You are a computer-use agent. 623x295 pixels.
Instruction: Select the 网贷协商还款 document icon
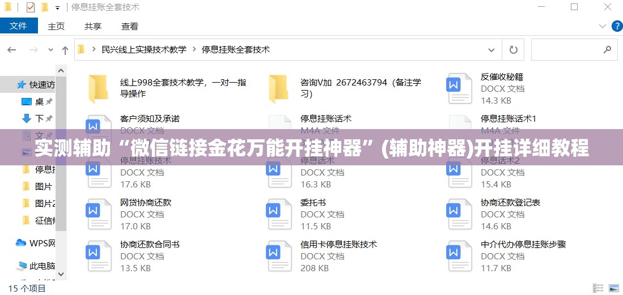tap(99, 214)
